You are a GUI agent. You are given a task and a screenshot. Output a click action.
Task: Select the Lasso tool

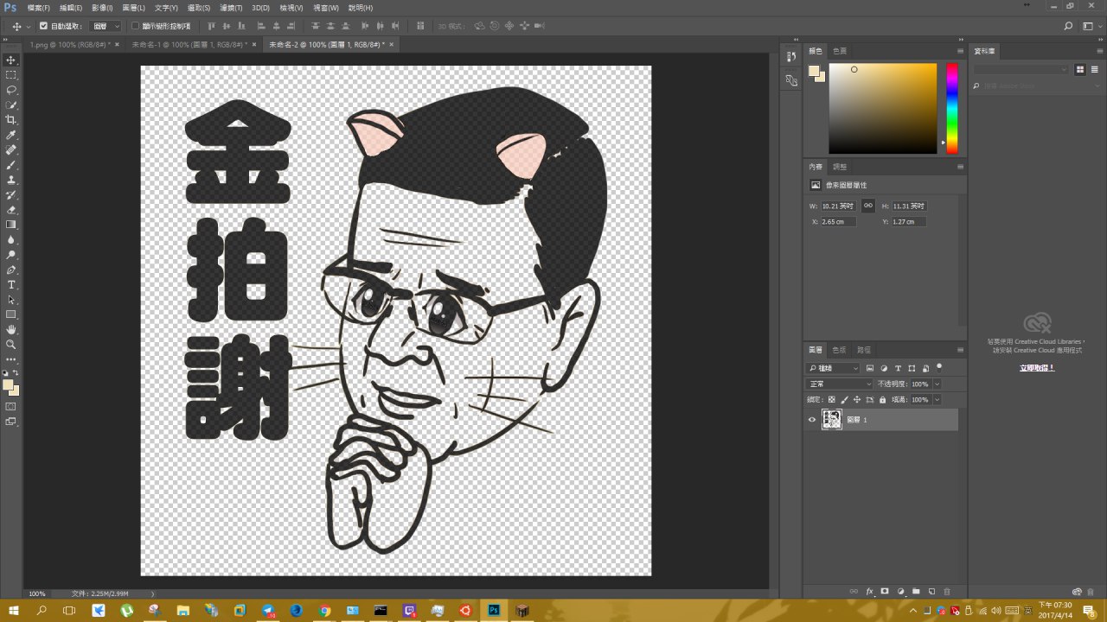[x=11, y=90]
